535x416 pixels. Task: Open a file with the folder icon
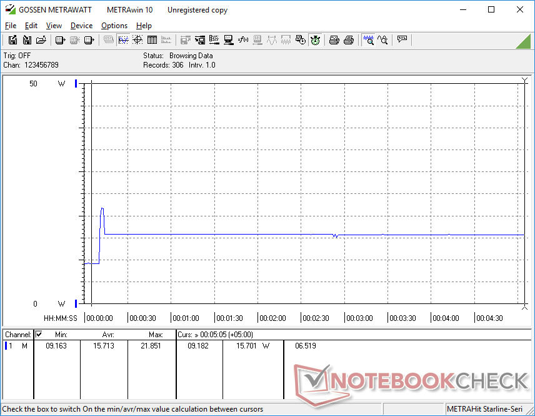[x=41, y=40]
